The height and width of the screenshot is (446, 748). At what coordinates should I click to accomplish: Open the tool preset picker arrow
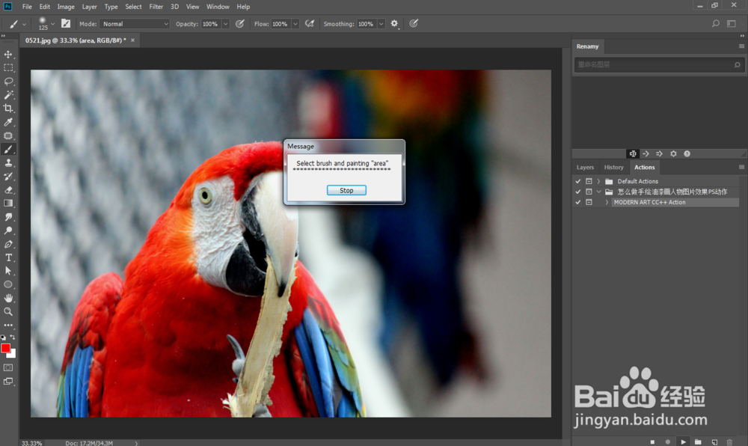click(x=24, y=24)
